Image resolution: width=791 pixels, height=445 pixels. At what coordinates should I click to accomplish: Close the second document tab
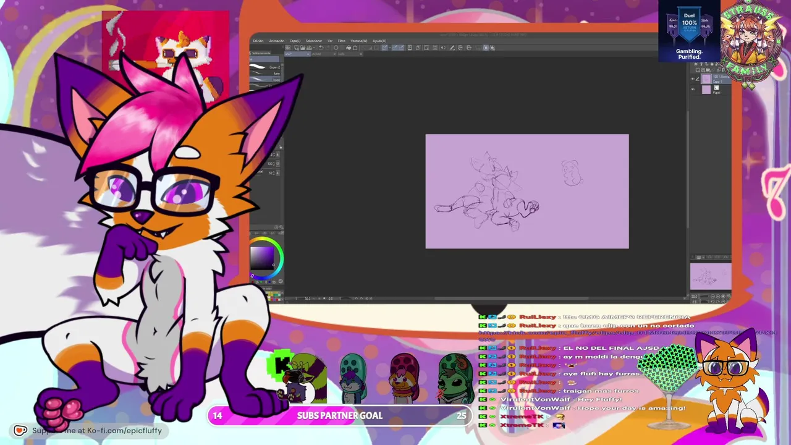(x=334, y=54)
